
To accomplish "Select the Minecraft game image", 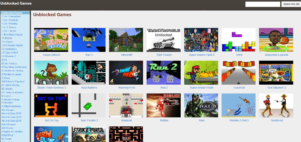I will (x=126, y=40).
